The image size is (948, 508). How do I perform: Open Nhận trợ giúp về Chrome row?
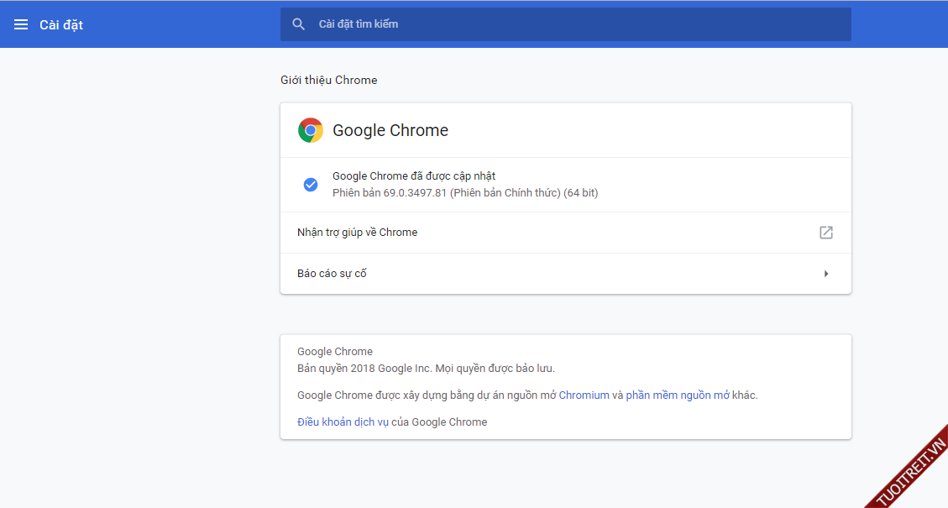[x=358, y=233]
